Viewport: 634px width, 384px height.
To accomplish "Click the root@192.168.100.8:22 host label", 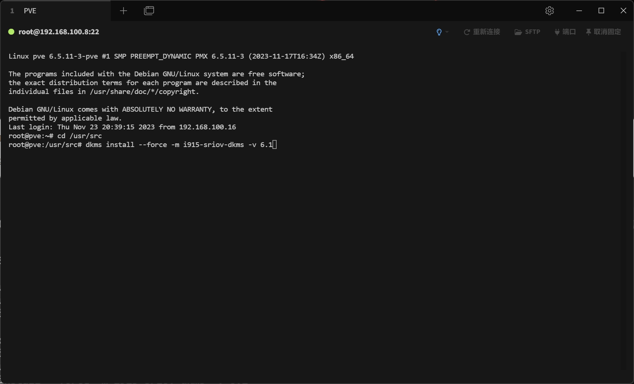I will 59,32.
